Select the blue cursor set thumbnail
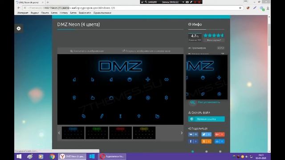Viewport: 285px width, 160px height. 73,133
